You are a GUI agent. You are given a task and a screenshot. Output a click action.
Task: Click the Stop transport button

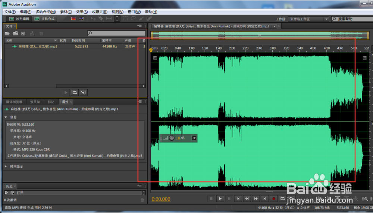click(211, 199)
